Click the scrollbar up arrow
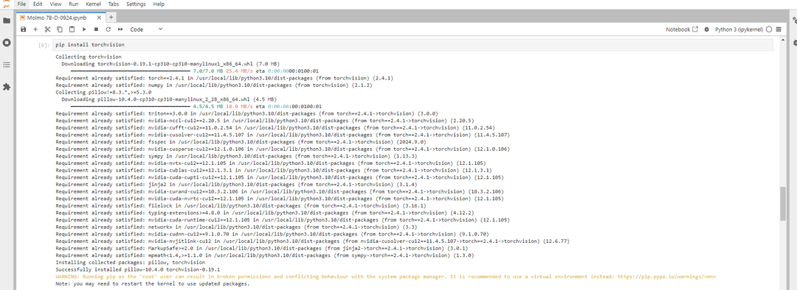Screen dimensions: 797x290 pos(783,40)
